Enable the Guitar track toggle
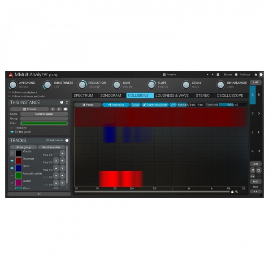 (12, 183)
